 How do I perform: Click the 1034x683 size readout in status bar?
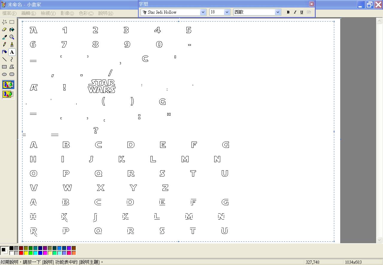tap(353, 262)
